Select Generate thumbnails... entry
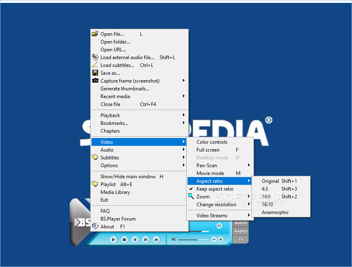352x267 pixels. 139,89
